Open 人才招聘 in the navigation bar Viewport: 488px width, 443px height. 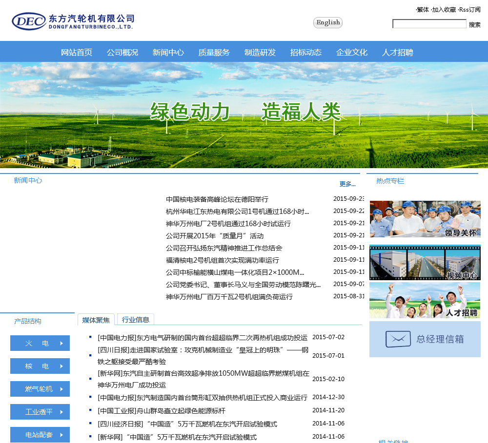click(397, 52)
